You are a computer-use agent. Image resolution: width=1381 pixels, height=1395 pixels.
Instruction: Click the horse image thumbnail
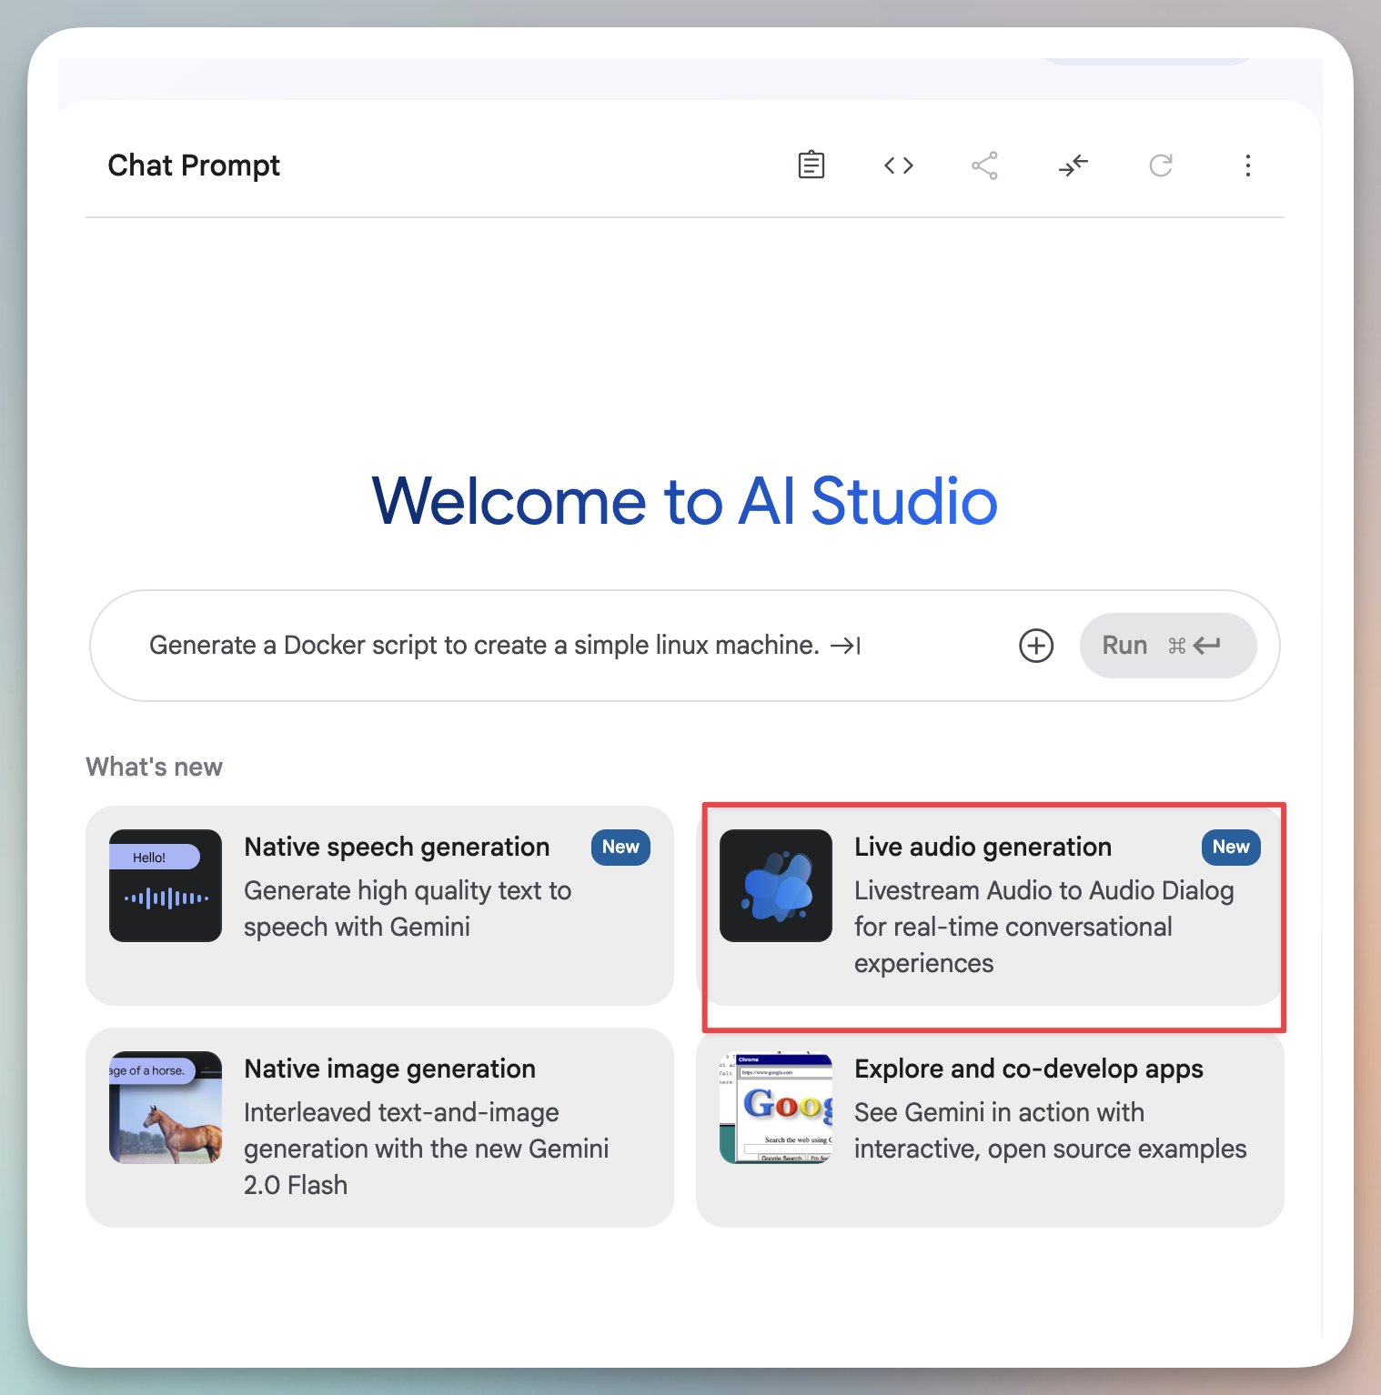click(166, 1108)
